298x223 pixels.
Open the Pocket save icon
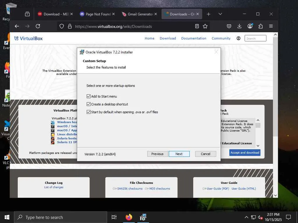pos(229,26)
